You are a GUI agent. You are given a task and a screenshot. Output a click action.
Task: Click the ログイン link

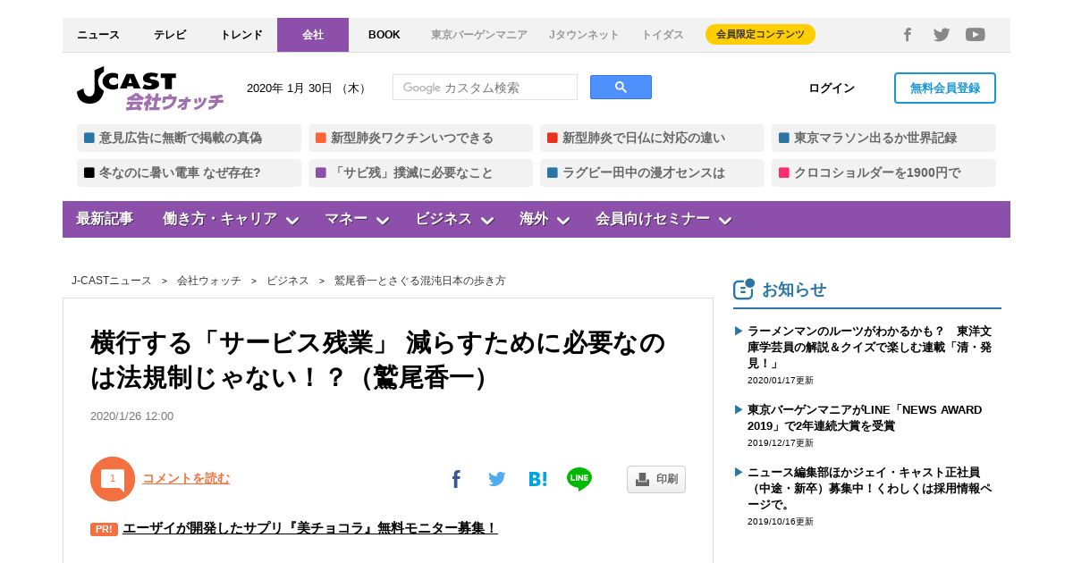[832, 88]
